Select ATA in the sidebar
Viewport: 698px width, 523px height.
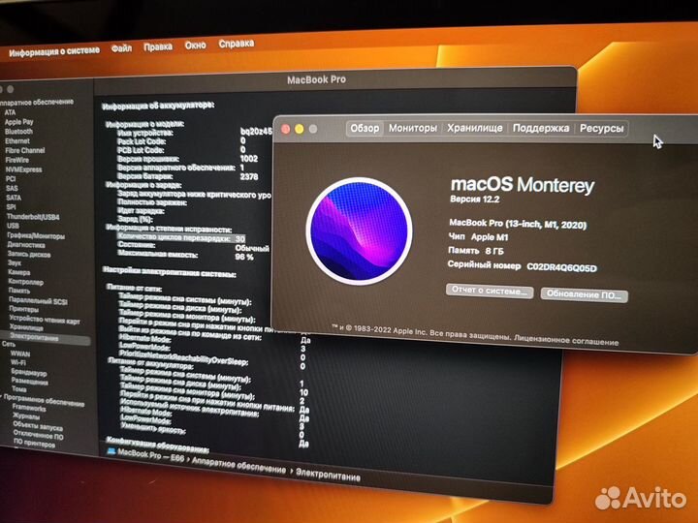coord(11,112)
